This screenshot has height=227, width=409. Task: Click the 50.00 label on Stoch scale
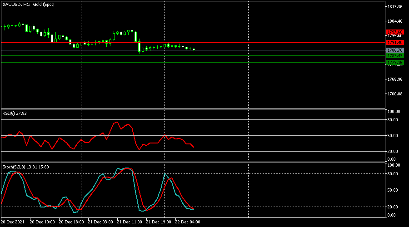click(x=393, y=190)
